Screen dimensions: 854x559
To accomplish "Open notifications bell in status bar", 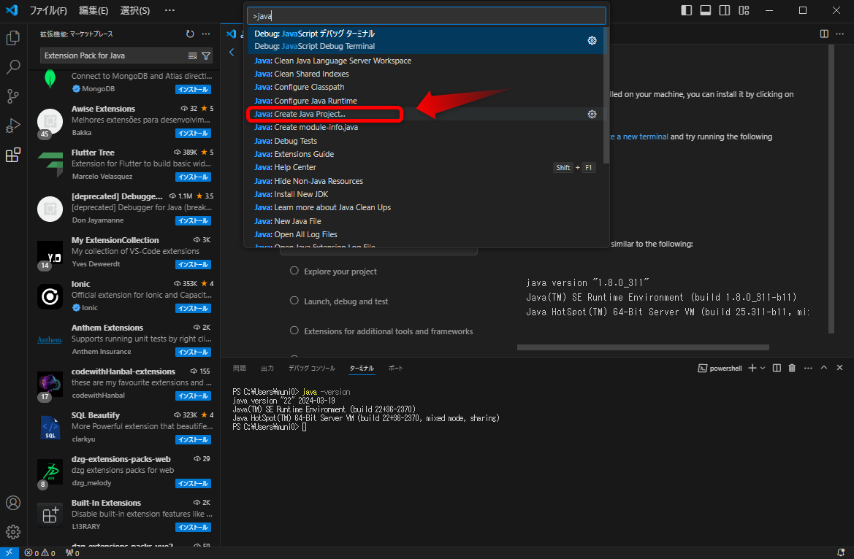I will point(841,553).
